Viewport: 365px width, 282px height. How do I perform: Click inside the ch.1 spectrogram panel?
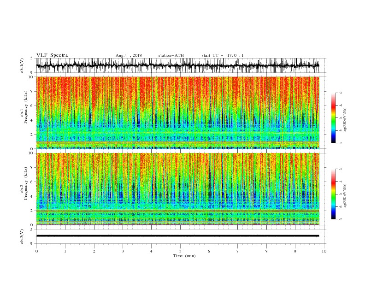pyautogui.click(x=177, y=112)
